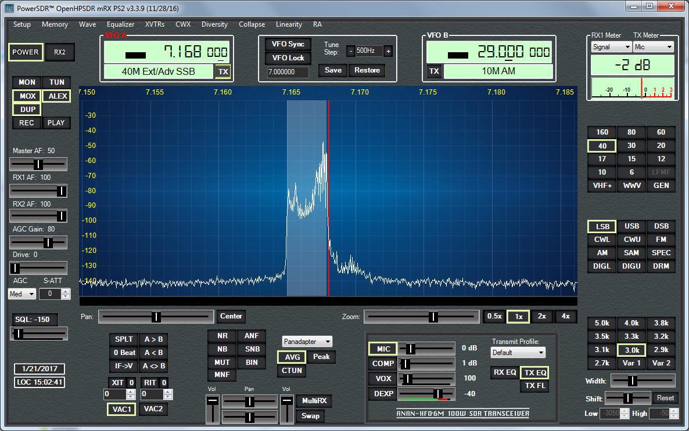
Task: Set zoom to 2x
Action: point(541,316)
